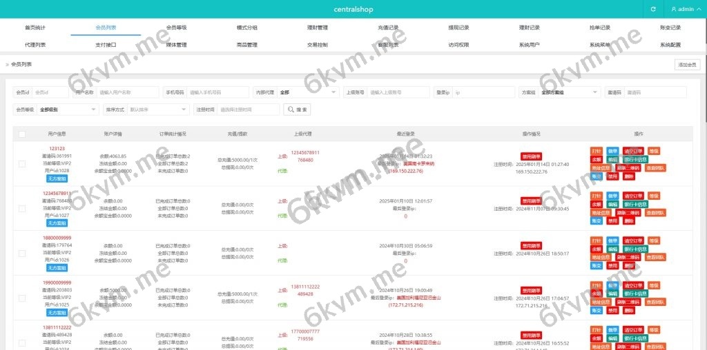Click 清空订单 for user 123123

coord(633,151)
